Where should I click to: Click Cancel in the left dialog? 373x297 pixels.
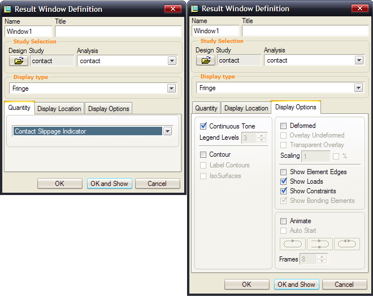pos(157,184)
